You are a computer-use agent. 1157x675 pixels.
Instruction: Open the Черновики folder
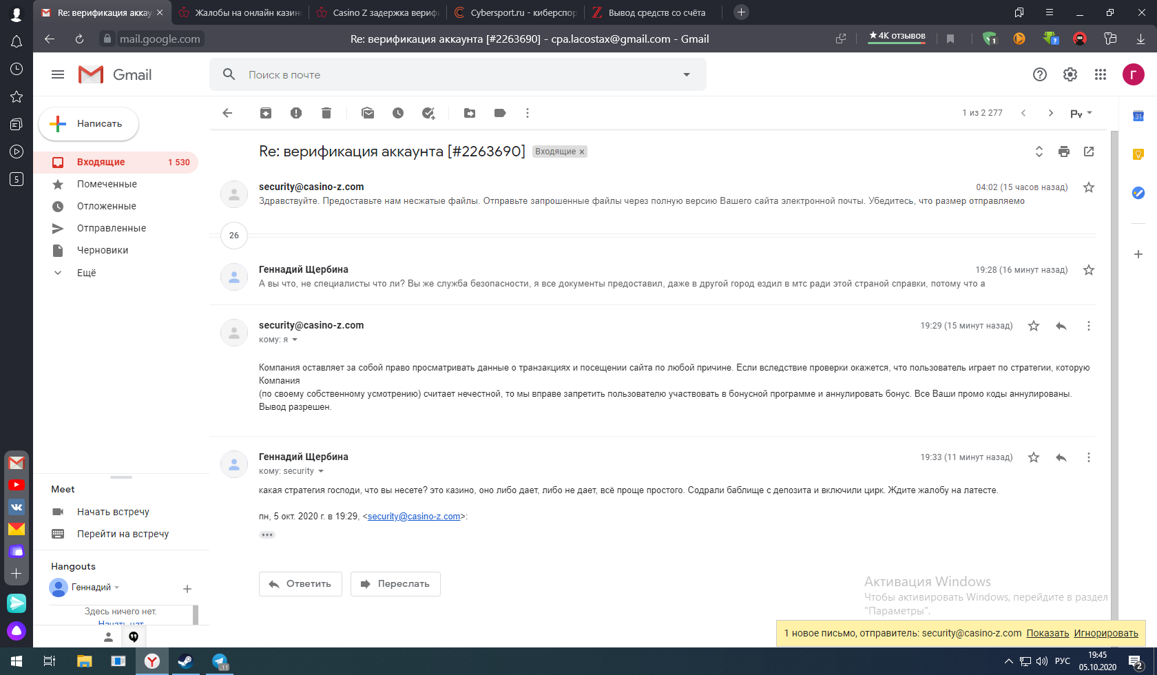116,251
